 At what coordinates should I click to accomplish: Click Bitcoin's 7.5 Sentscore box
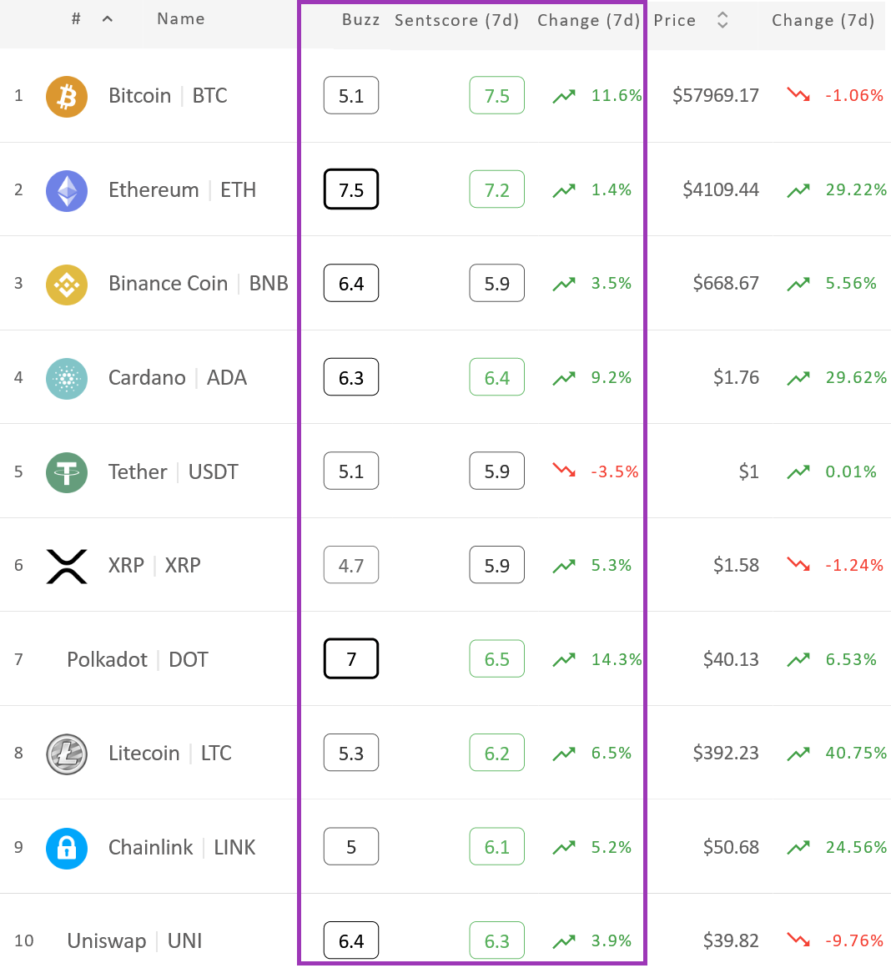click(x=496, y=95)
